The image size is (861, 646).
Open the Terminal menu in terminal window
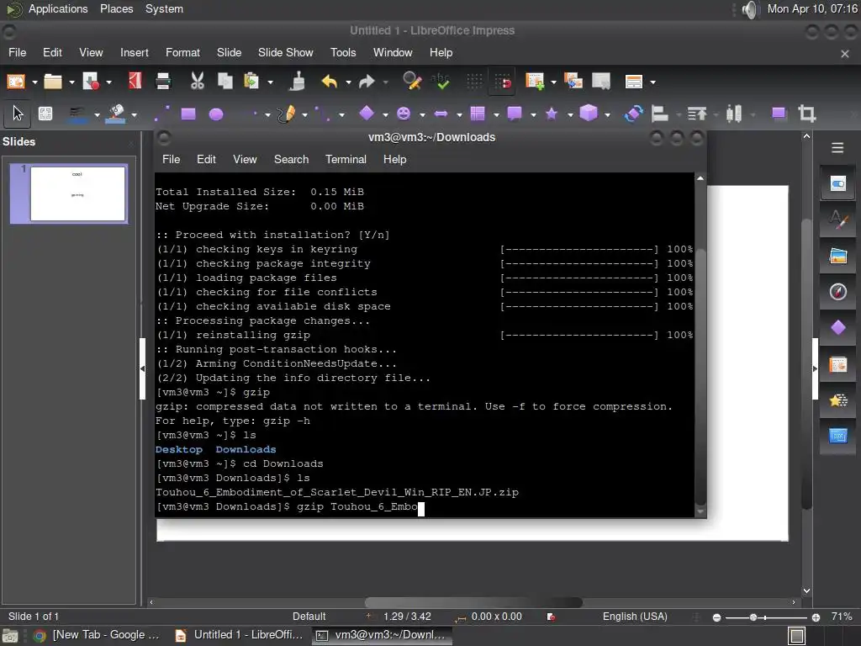click(346, 159)
